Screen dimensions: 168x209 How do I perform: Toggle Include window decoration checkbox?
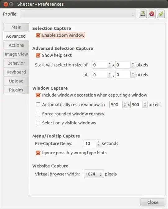[38, 95]
